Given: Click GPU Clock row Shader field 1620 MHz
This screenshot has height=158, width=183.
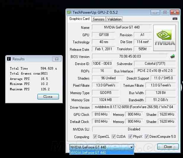Looking at the screenshot, I should click(x=167, y=114).
